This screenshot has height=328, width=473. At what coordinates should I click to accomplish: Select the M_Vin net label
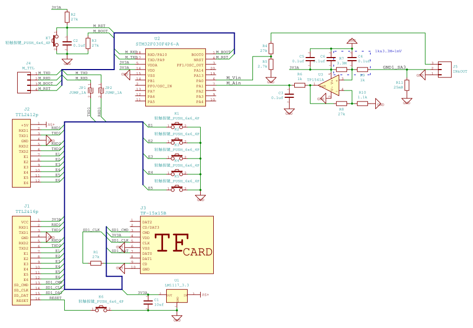pos(234,77)
